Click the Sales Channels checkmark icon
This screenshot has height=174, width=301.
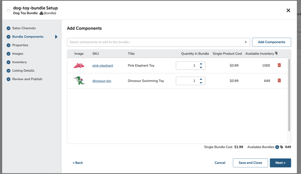pos(8,28)
